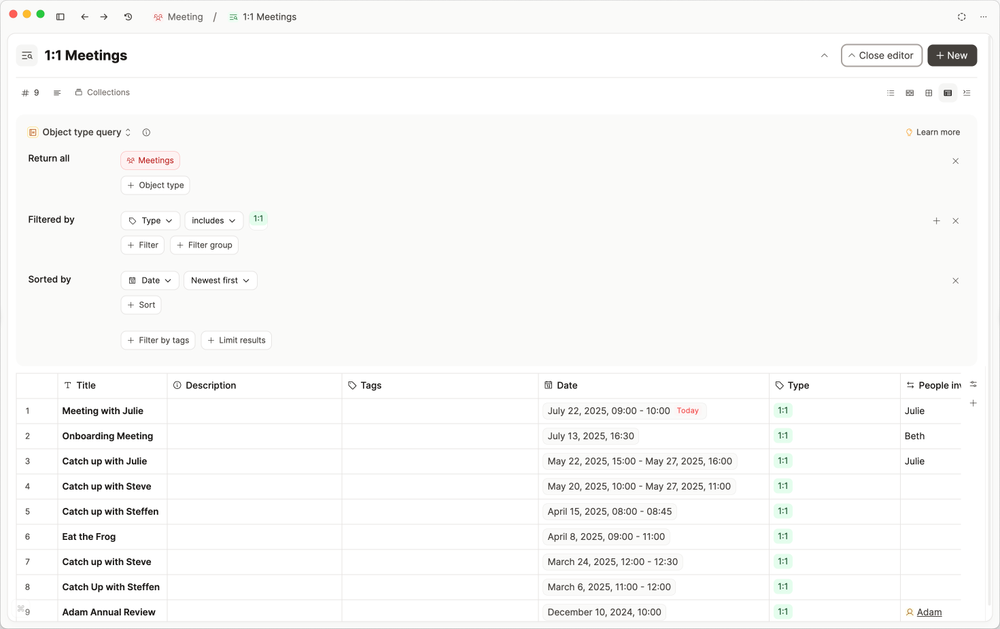
Task: Switch to the list view layout
Action: coord(891,93)
